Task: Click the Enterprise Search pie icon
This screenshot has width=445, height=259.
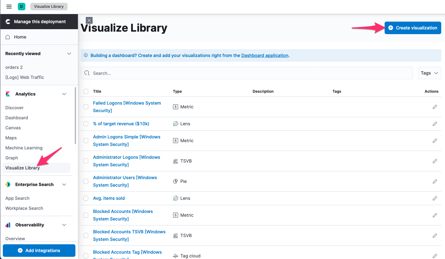Action: tap(8, 184)
